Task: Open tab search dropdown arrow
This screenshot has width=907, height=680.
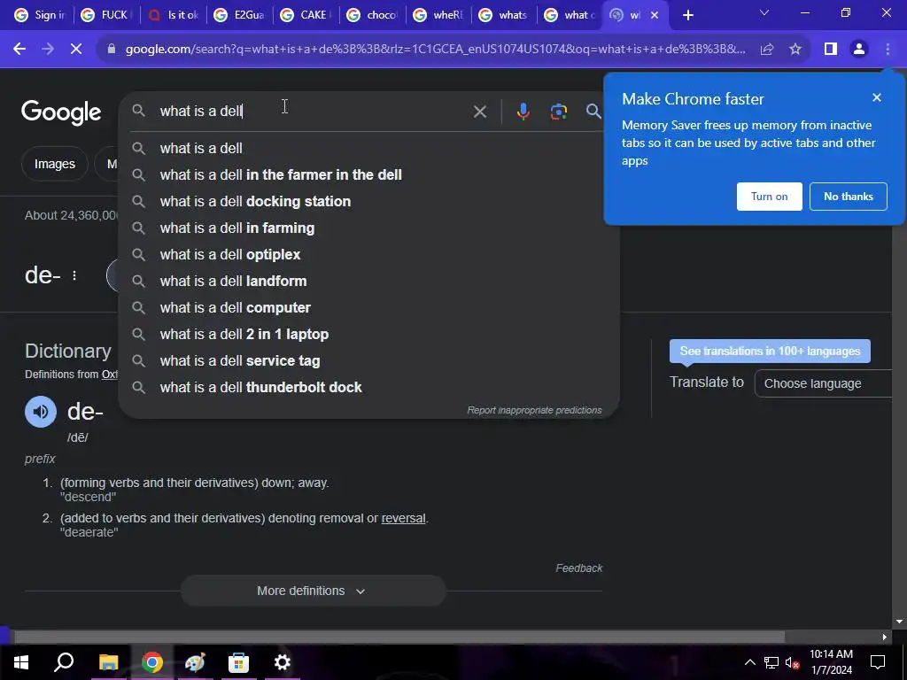Action: click(764, 12)
